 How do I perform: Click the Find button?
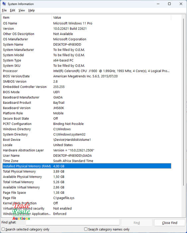click(137, 223)
